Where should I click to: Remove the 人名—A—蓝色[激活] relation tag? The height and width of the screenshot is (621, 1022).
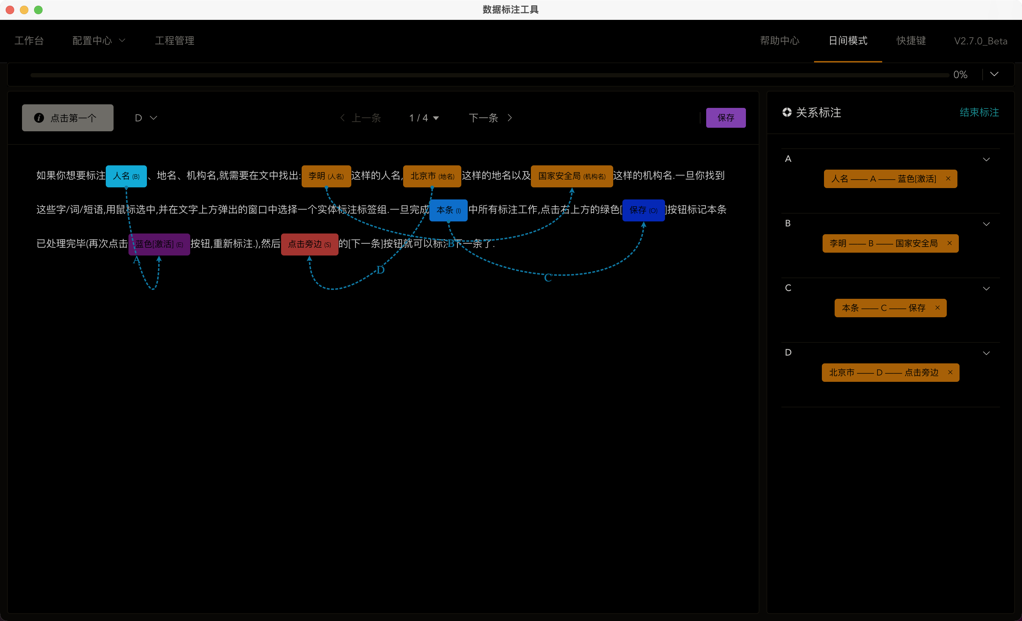pyautogui.click(x=948, y=179)
